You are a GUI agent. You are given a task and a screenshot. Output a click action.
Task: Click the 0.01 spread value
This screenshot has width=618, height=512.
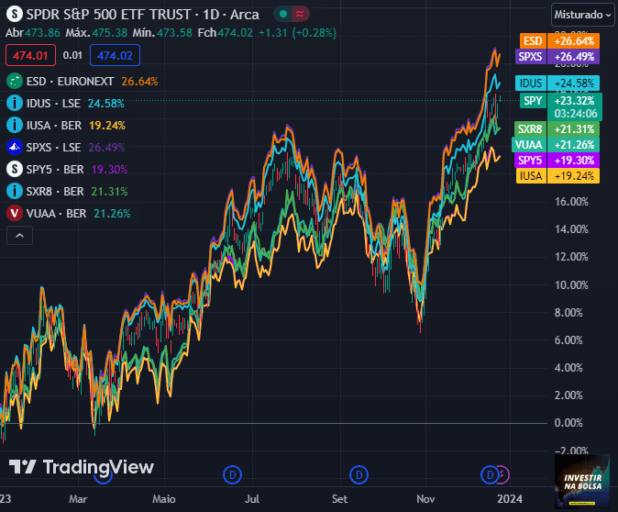(x=72, y=55)
